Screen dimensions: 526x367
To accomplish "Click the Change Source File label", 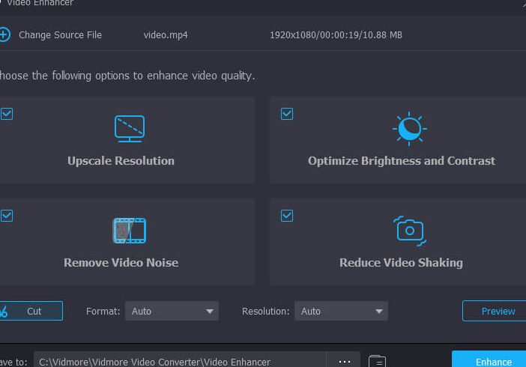I will (60, 35).
